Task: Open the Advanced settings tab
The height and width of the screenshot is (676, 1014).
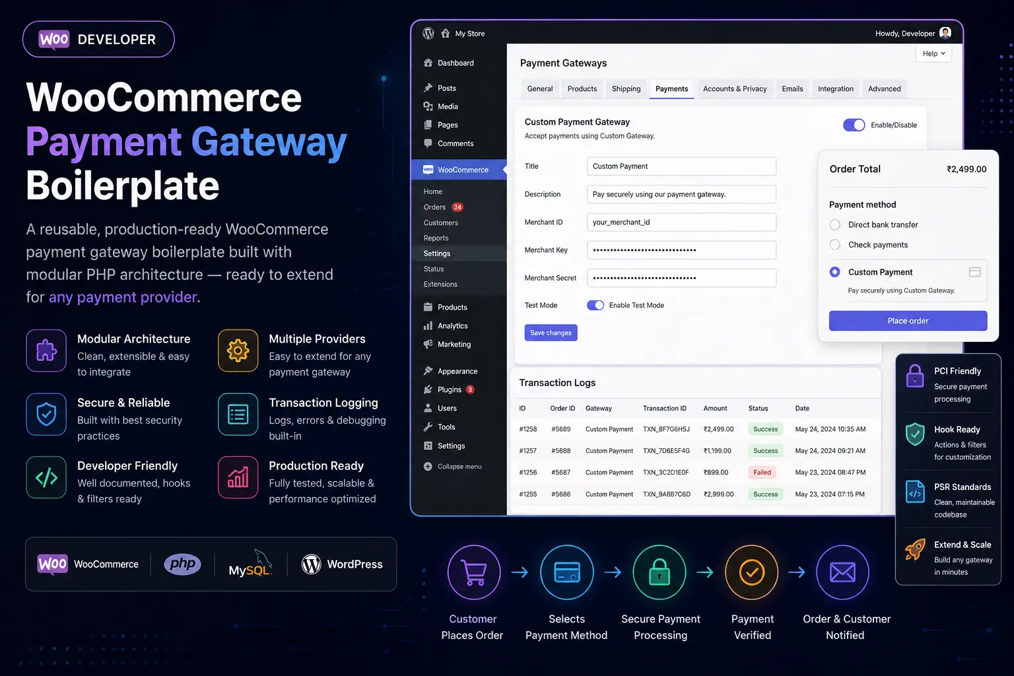Action: point(885,89)
